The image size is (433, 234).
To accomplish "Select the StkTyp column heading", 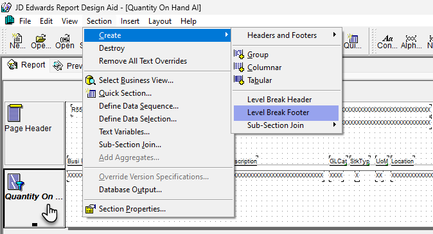I will pyautogui.click(x=360, y=161).
